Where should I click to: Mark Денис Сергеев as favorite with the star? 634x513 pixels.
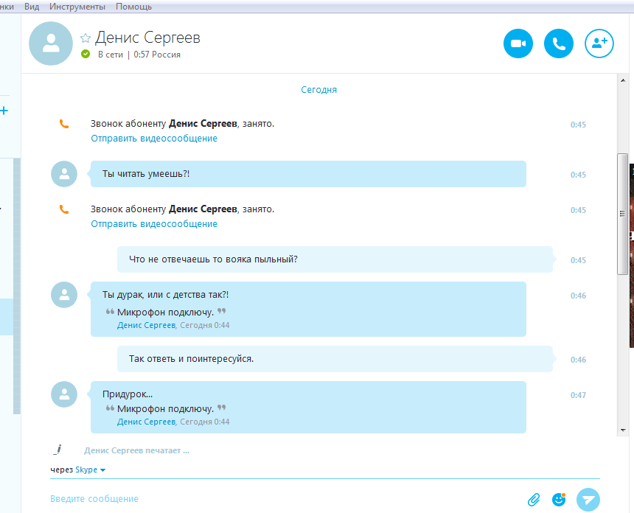[86, 38]
